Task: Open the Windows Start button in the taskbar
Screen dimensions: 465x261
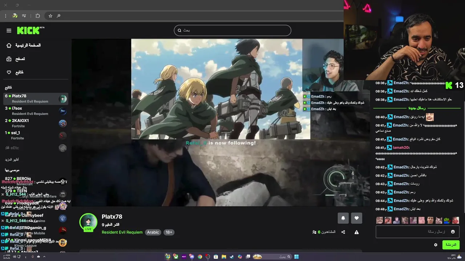Action: [296, 257]
